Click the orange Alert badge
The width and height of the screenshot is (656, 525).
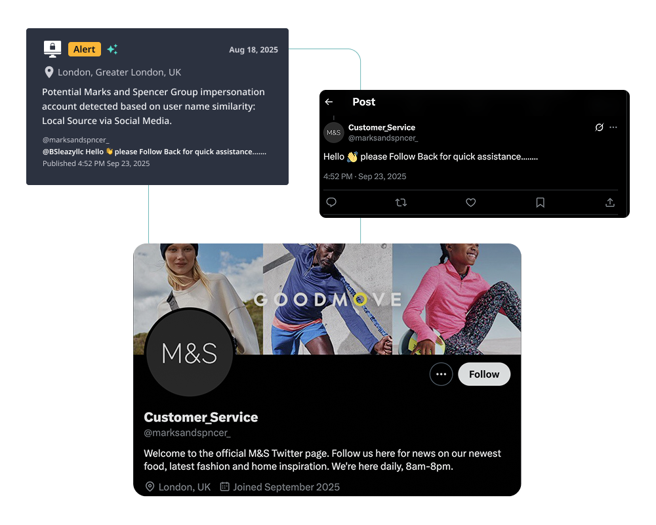click(85, 49)
